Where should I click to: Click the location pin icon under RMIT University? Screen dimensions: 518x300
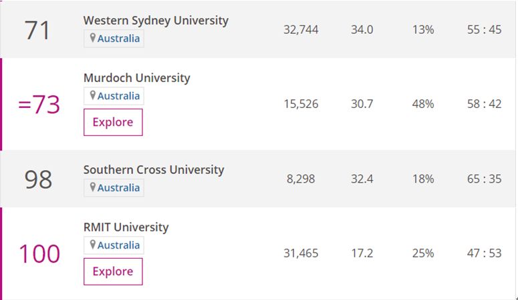tap(93, 245)
